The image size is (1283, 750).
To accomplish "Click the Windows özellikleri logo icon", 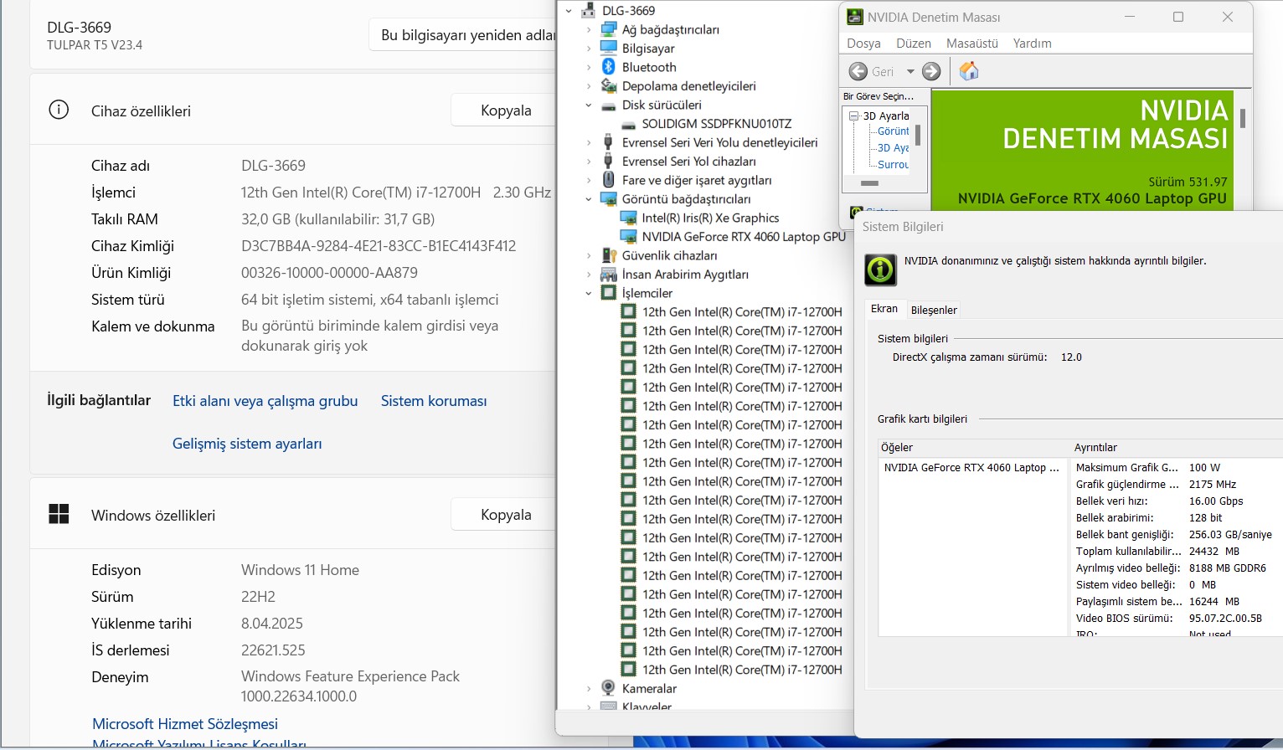I will [59, 514].
